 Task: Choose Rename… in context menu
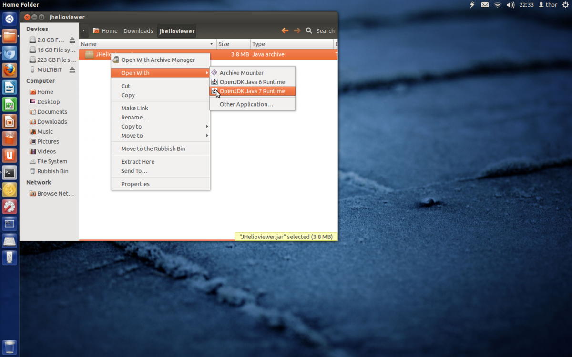[x=160, y=117]
